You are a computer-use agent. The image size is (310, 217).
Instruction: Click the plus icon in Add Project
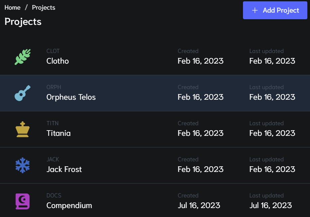255,10
